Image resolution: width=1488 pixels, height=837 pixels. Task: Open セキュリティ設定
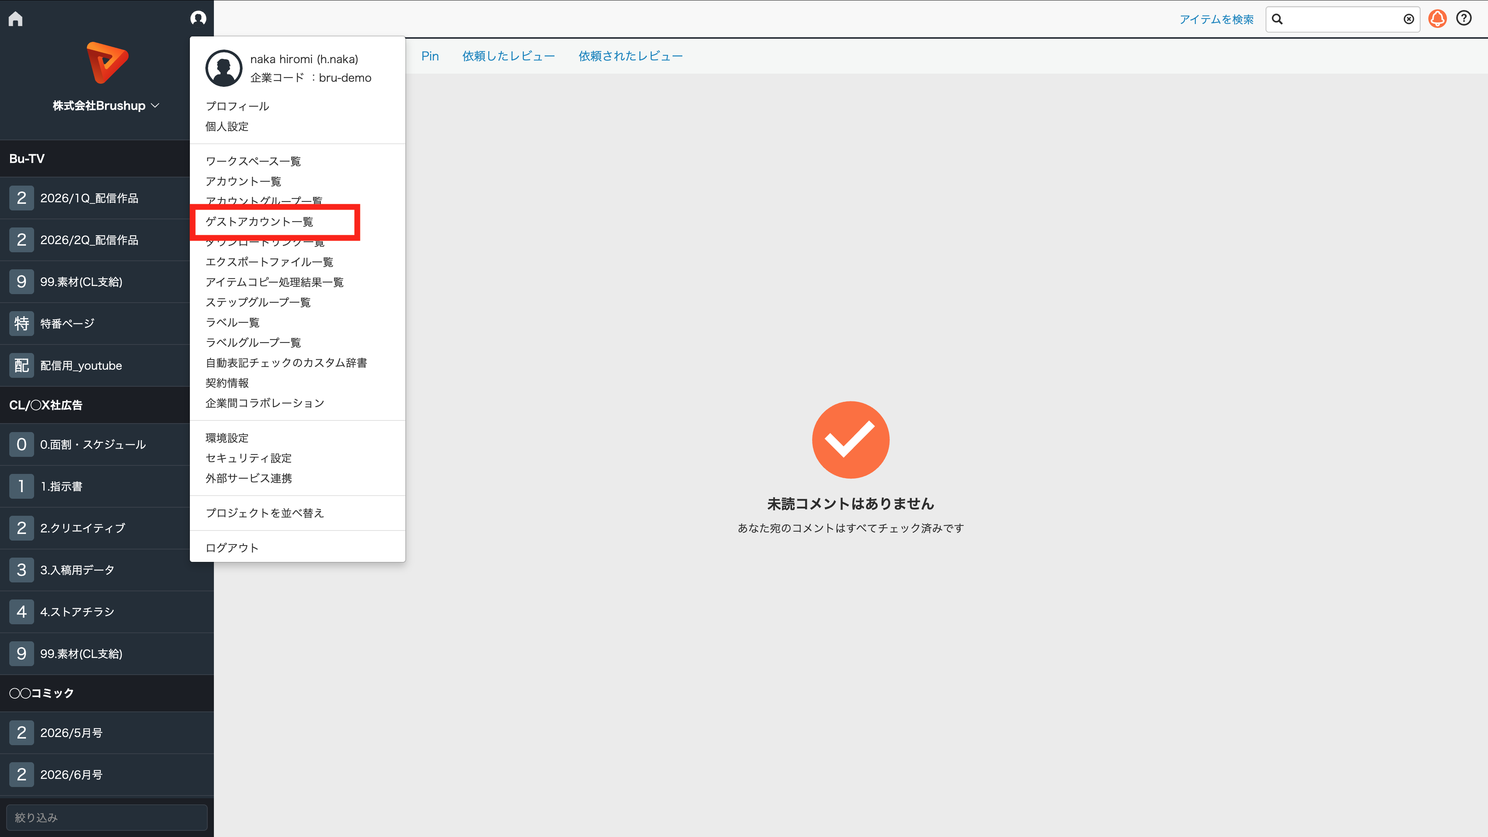[248, 458]
